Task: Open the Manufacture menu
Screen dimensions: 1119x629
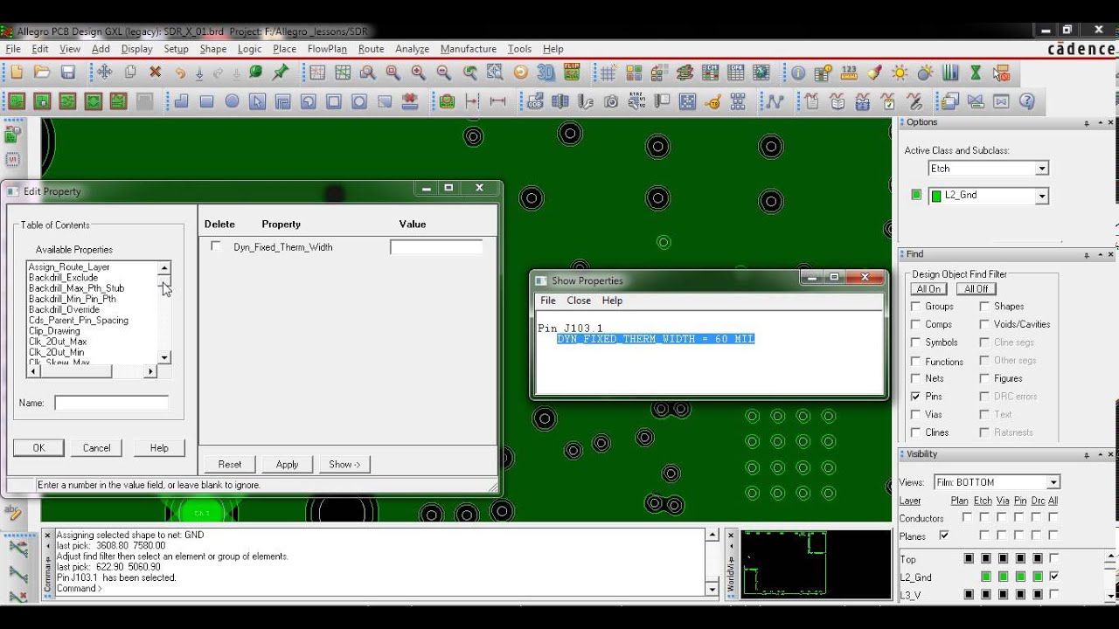Action: click(x=469, y=49)
